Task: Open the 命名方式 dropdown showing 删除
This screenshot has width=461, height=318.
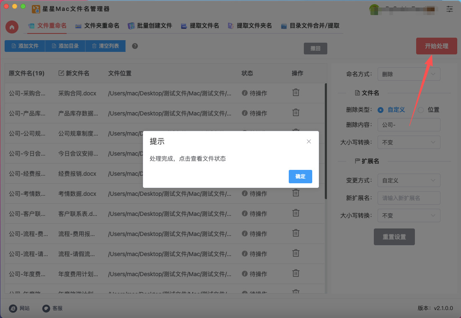Action: [x=409, y=74]
